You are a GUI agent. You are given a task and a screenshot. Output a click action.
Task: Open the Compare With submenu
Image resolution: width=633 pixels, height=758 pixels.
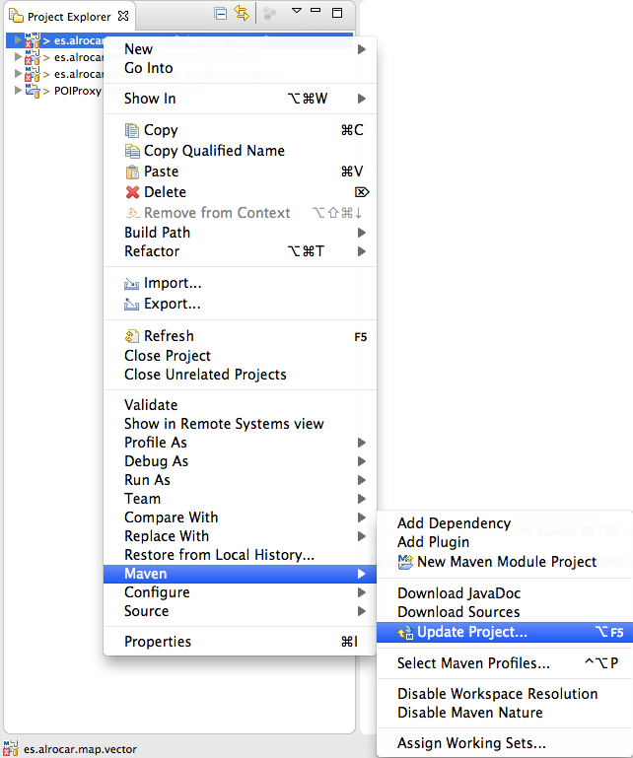coord(240,517)
